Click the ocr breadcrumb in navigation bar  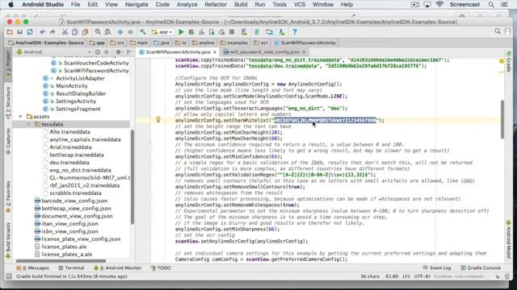coord(262,43)
